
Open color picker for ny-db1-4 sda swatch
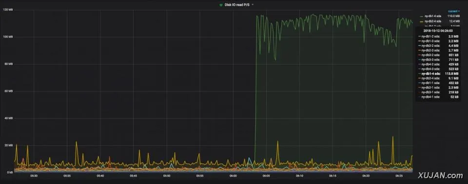coord(421,16)
